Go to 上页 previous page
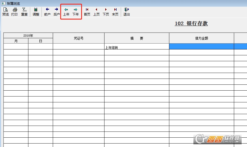Screen dimensions: 247x147 coord(96,12)
